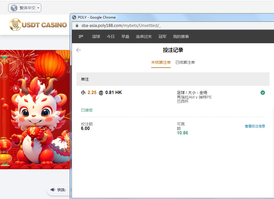Click the USDT CASINO logo

coord(38,25)
